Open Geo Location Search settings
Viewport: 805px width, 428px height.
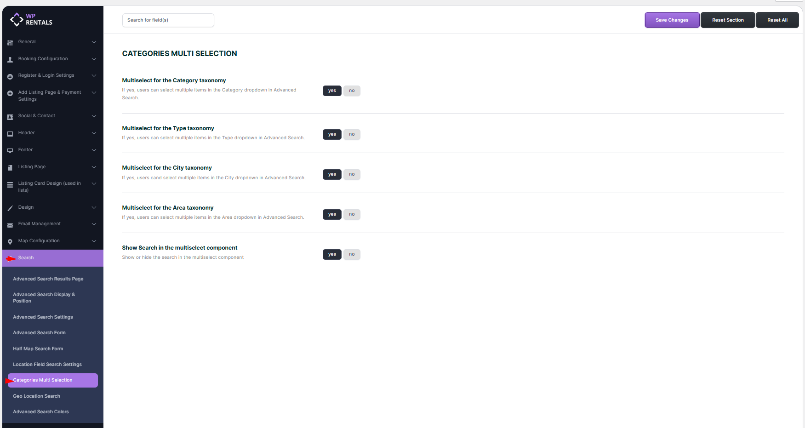pos(36,396)
